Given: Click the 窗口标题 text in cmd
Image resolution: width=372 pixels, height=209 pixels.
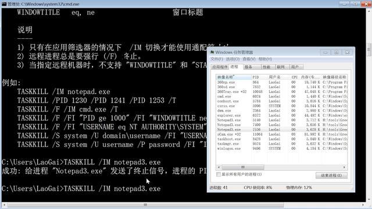Looking at the screenshot, I should tap(188, 12).
